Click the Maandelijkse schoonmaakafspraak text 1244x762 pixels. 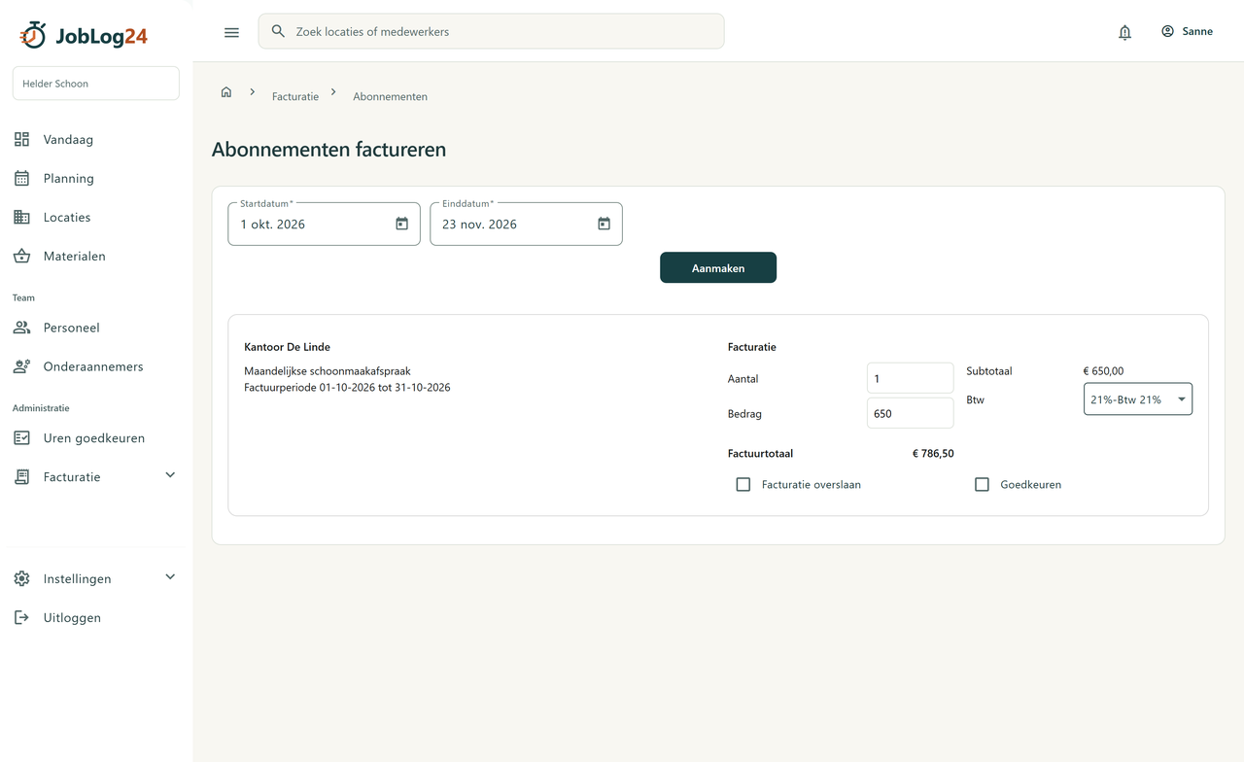pos(328,371)
